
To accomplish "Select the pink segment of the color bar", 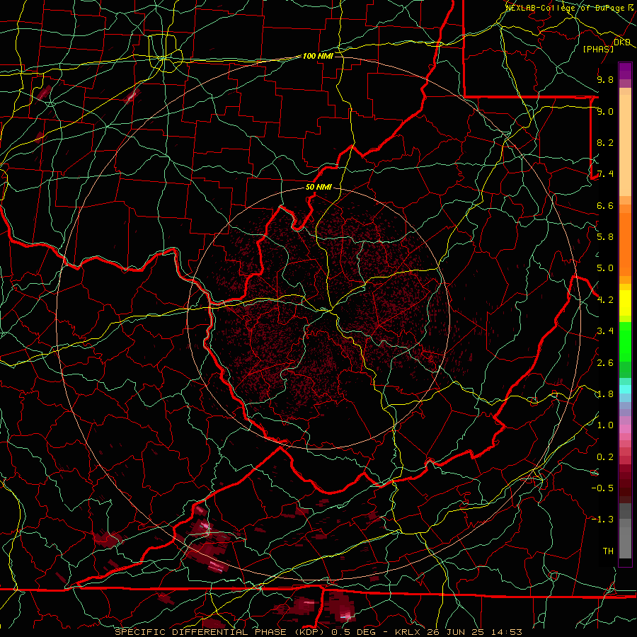I will coord(625,429).
